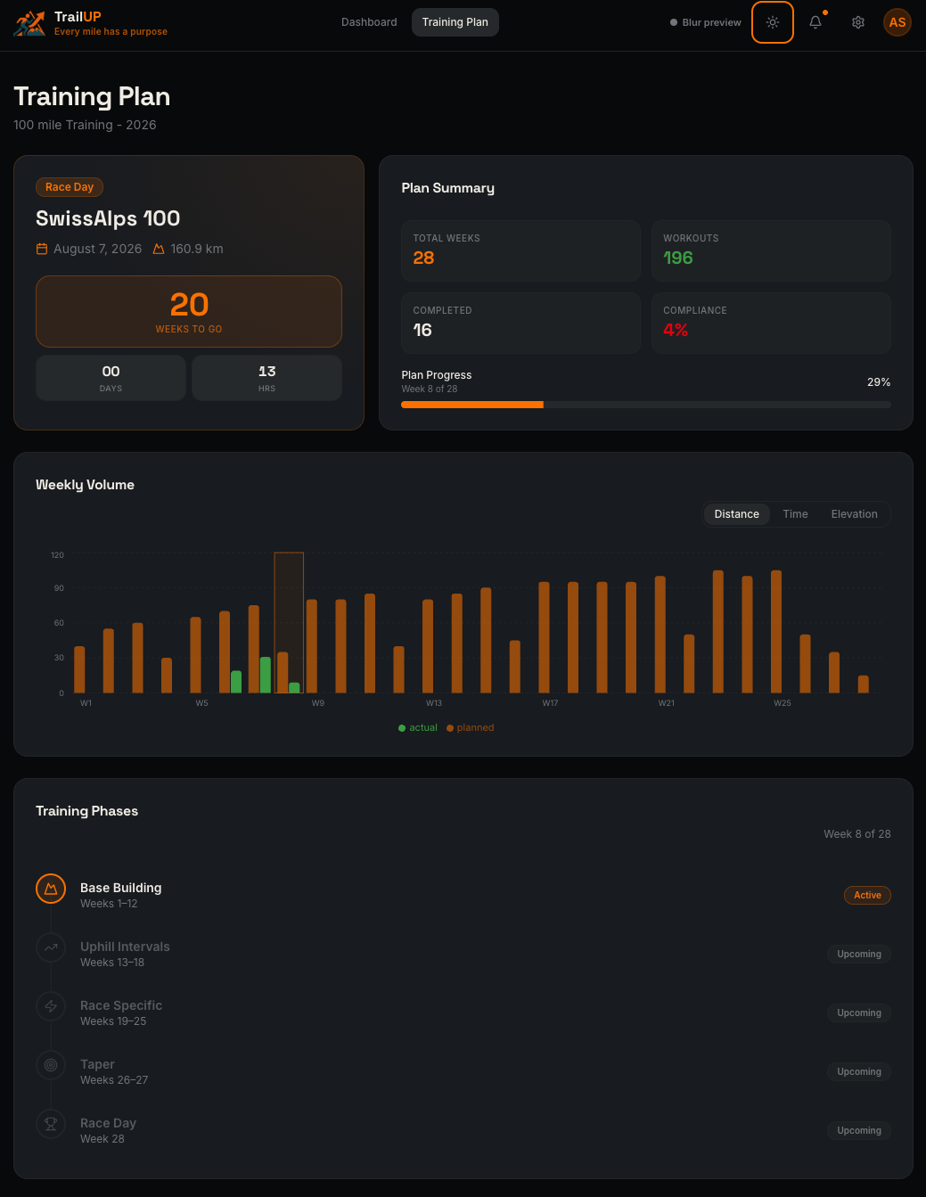
Task: Select the Training Plan navigation item
Action: point(455,22)
